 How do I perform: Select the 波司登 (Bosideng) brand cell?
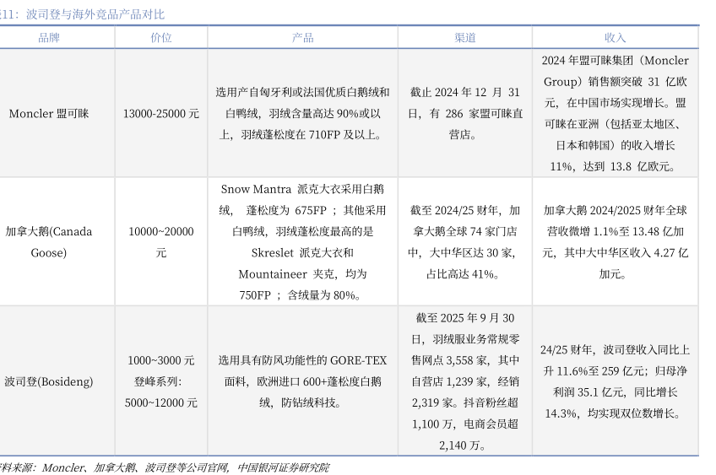pyautogui.click(x=49, y=381)
